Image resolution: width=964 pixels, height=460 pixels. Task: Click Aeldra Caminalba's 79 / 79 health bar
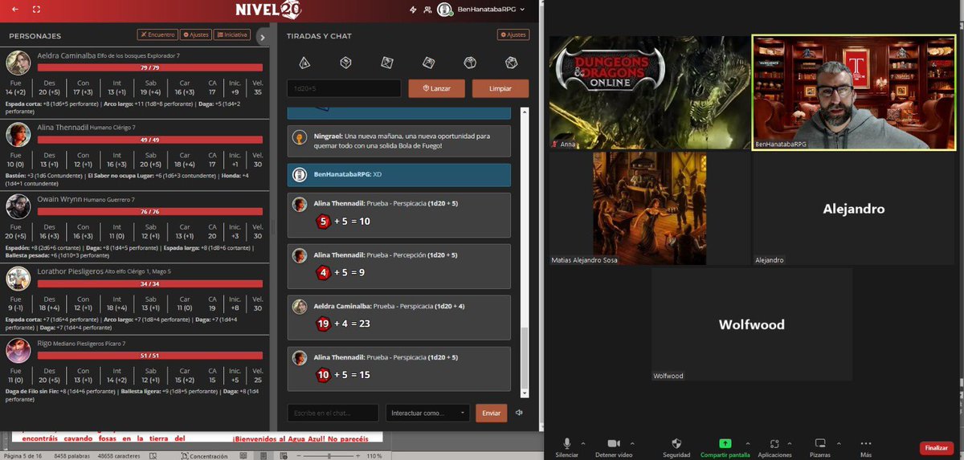coord(149,67)
